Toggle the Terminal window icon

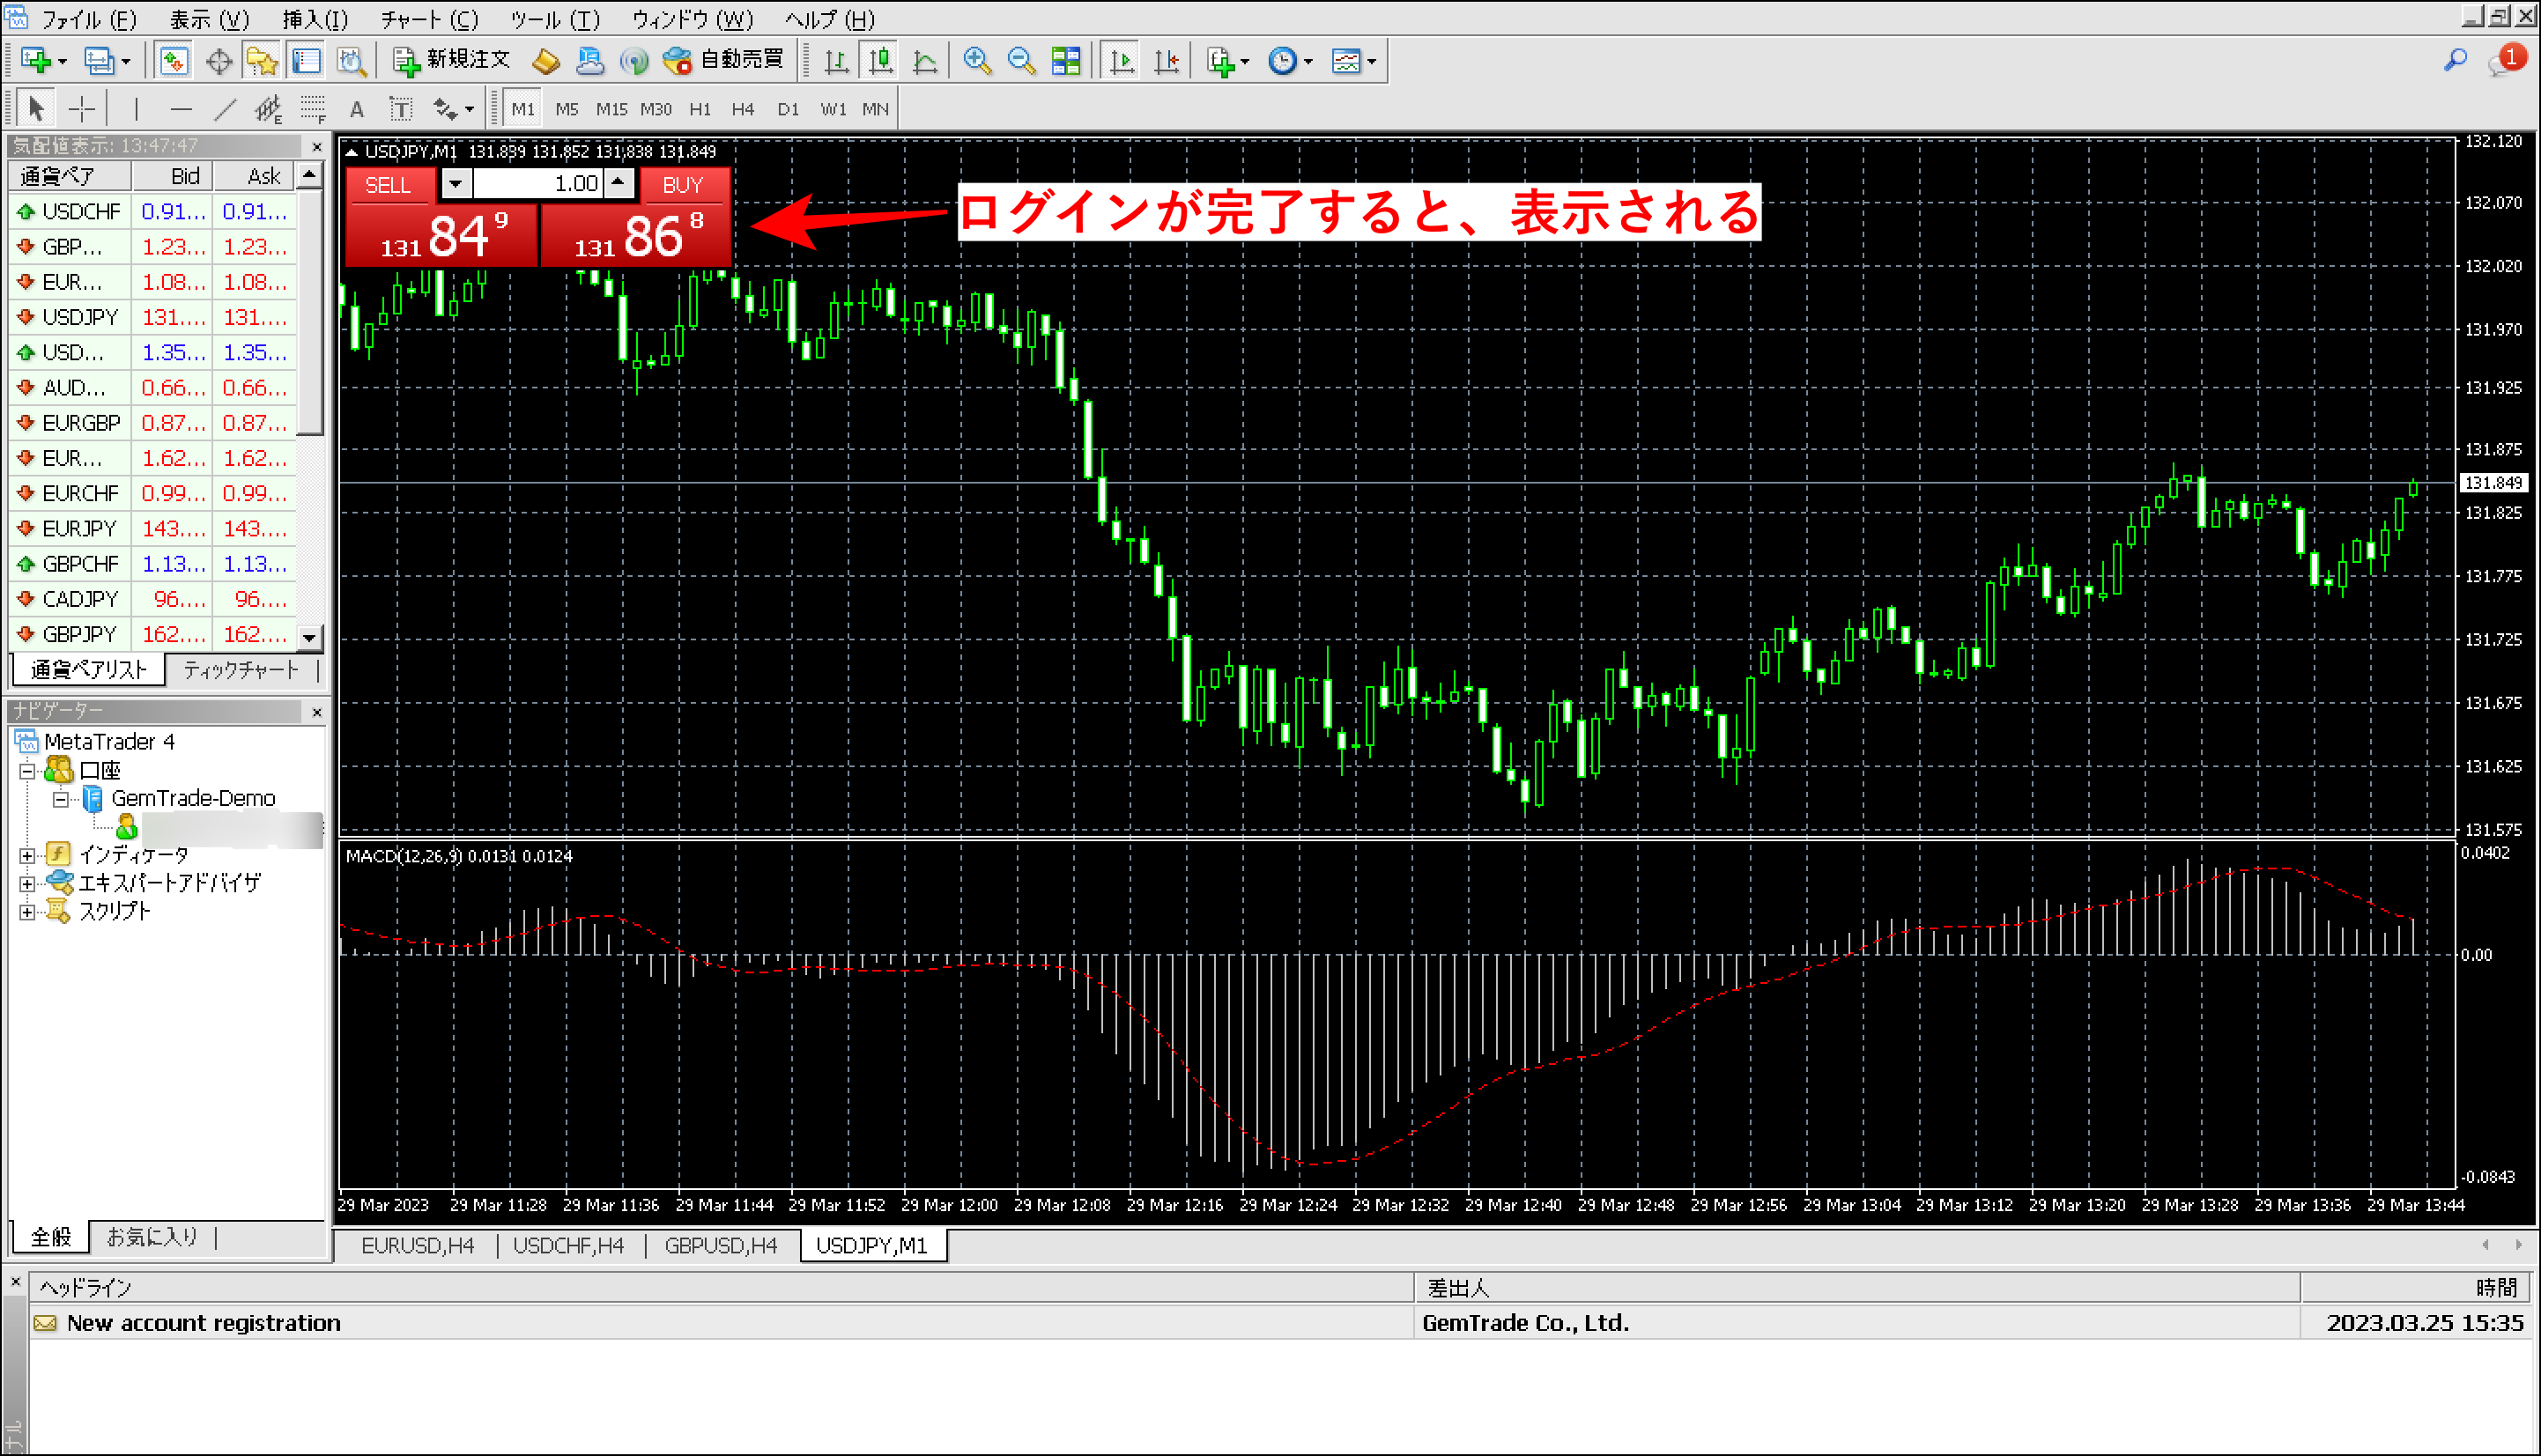306,61
